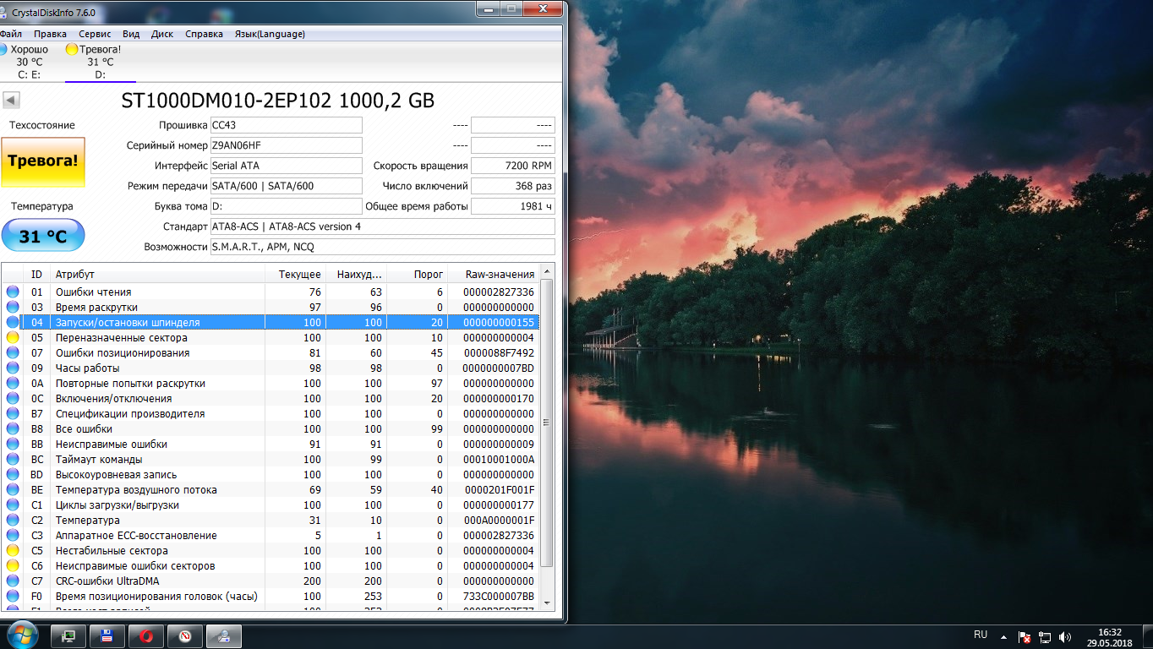The width and height of the screenshot is (1153, 649).
Task: Click the yellow warning circle for Нестабильные сектора
Action: click(13, 551)
